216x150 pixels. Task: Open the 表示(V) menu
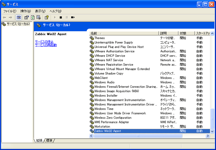(x=40, y=11)
